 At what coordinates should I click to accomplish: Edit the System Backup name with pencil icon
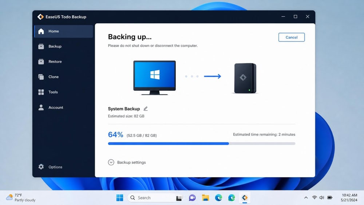point(146,109)
